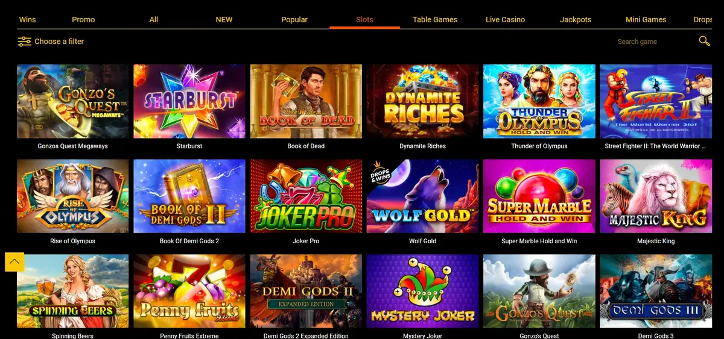Switch to the Table Games tab
This screenshot has width=724, height=339.
click(435, 19)
